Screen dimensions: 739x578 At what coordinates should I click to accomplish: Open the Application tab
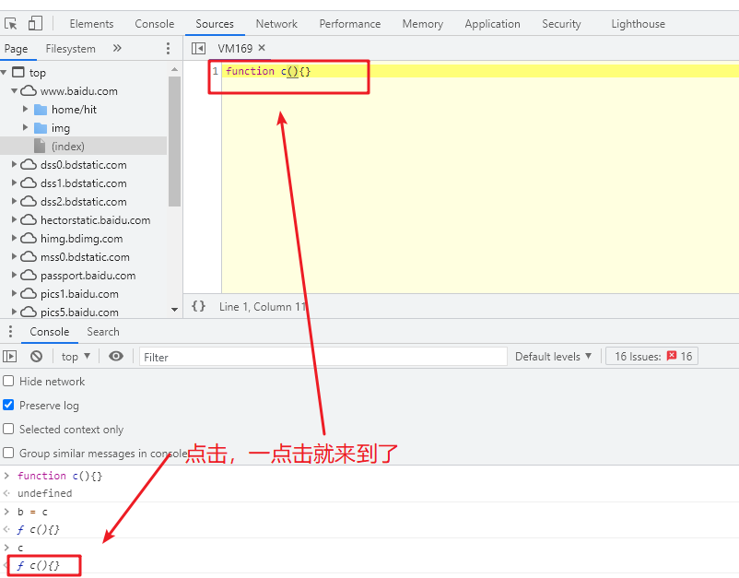click(x=492, y=24)
